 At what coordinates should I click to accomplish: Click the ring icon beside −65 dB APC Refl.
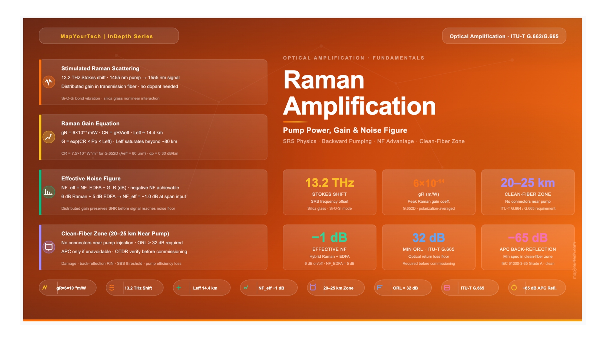[514, 287]
